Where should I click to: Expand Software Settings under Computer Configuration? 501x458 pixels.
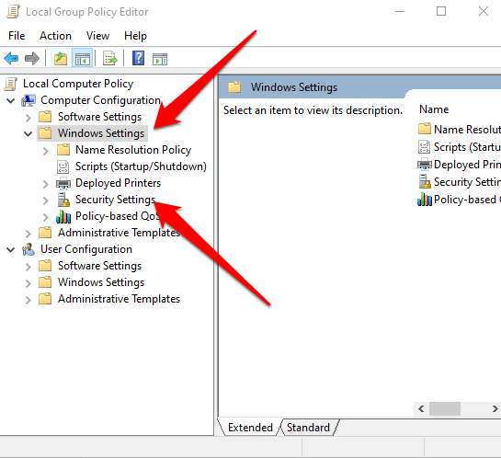pos(28,118)
